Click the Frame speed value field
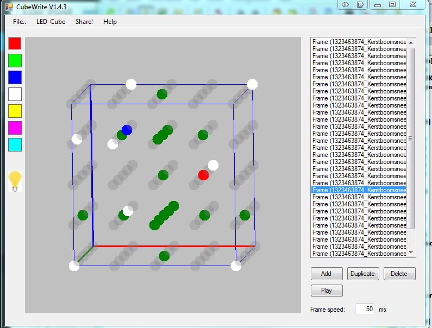The width and height of the screenshot is (432, 328). 365,309
